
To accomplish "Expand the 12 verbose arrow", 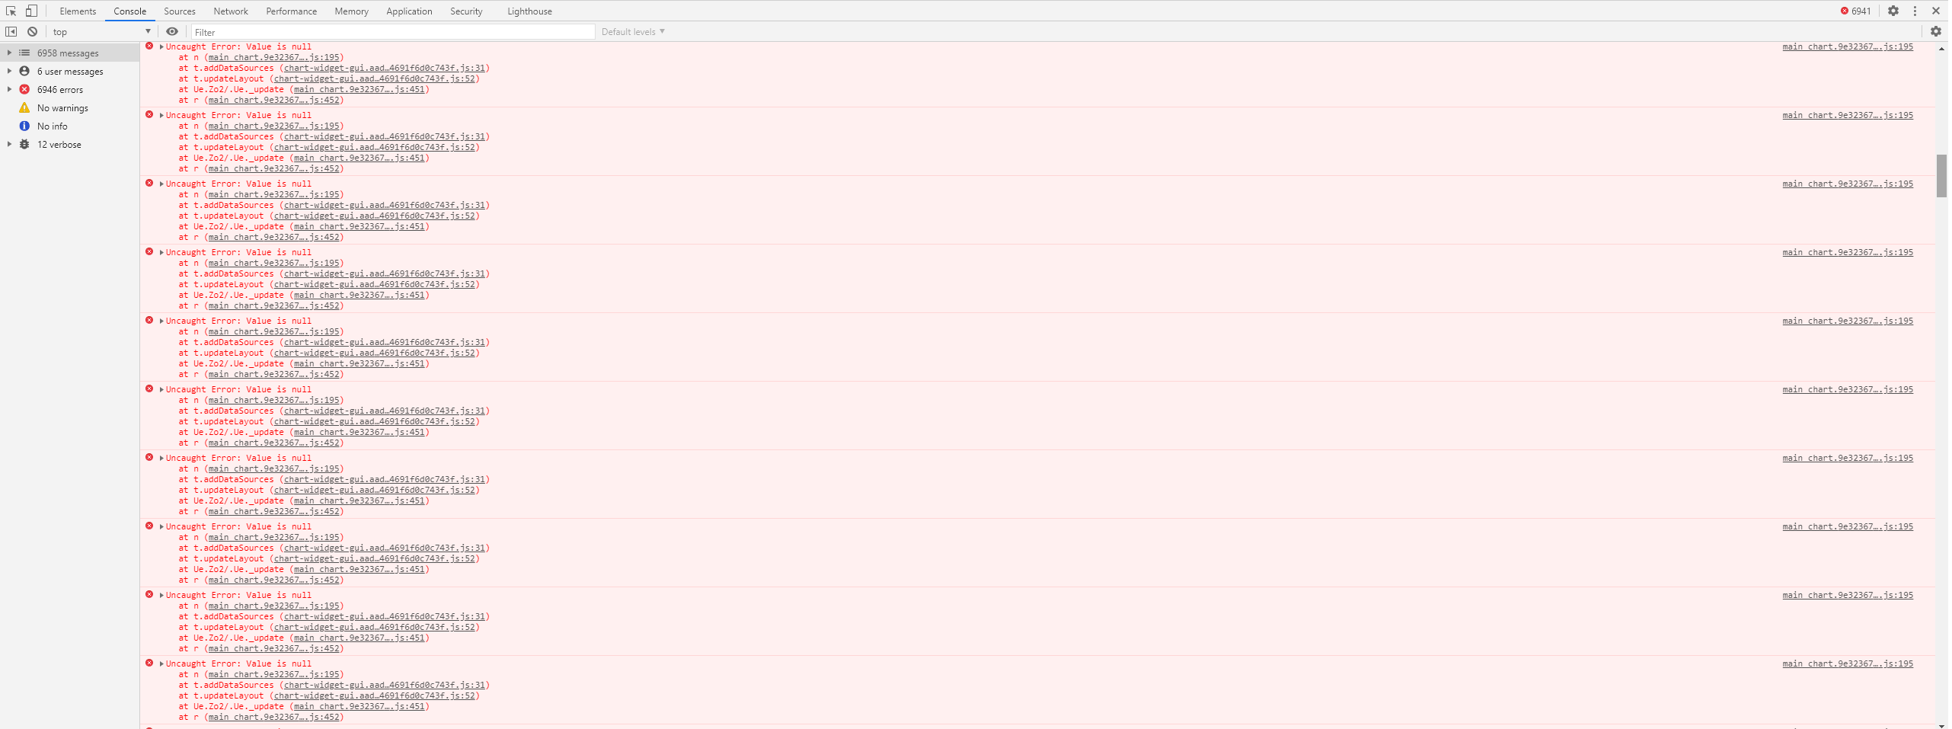I will click(9, 144).
